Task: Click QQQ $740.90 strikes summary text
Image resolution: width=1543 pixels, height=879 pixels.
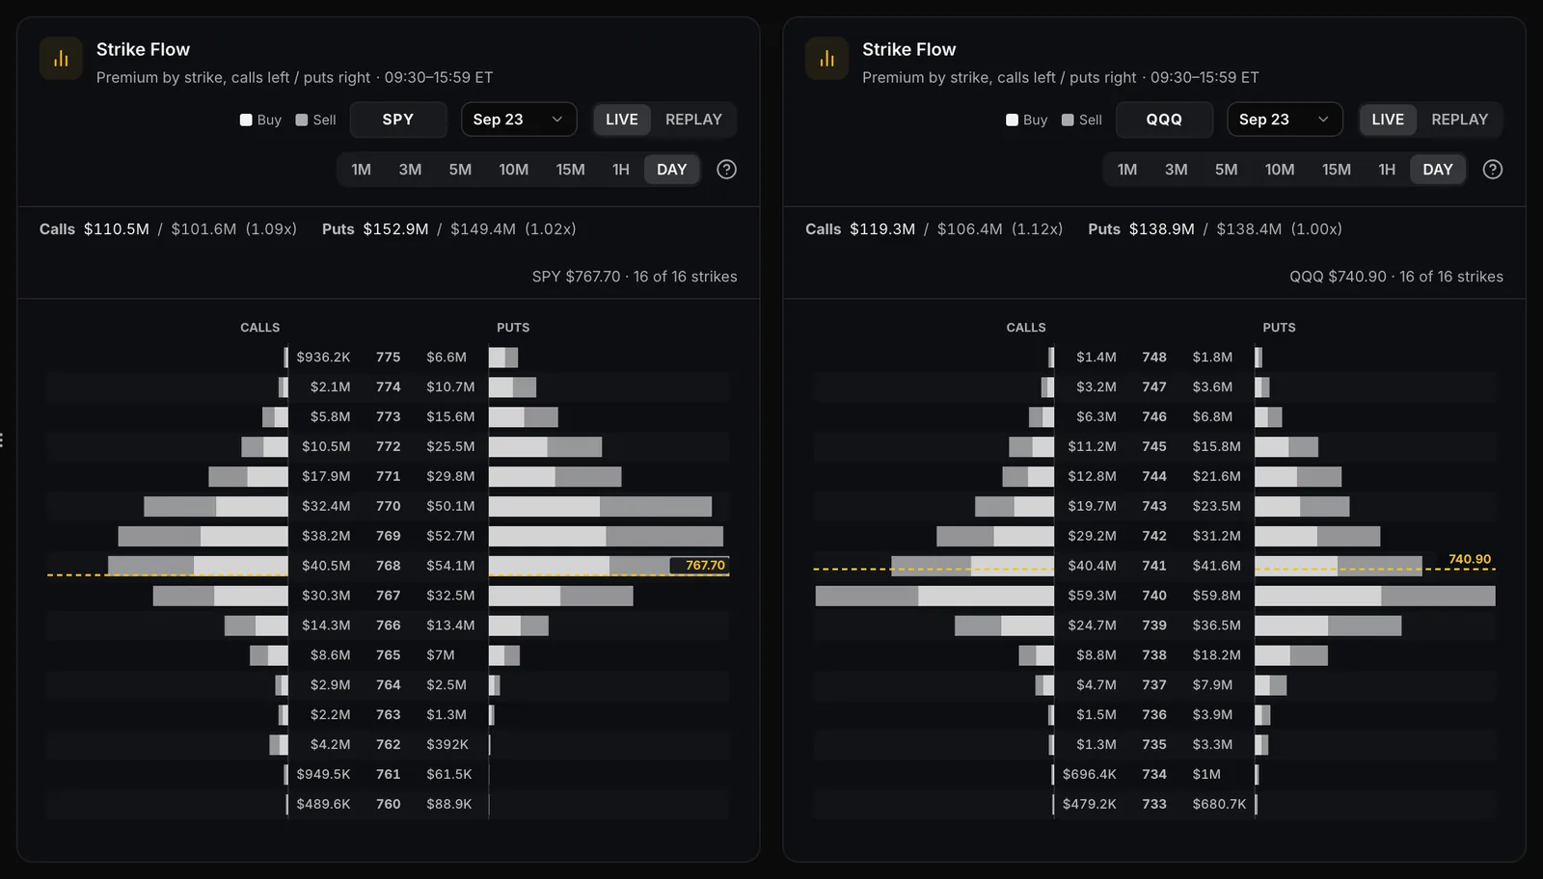Action: click(x=1396, y=277)
